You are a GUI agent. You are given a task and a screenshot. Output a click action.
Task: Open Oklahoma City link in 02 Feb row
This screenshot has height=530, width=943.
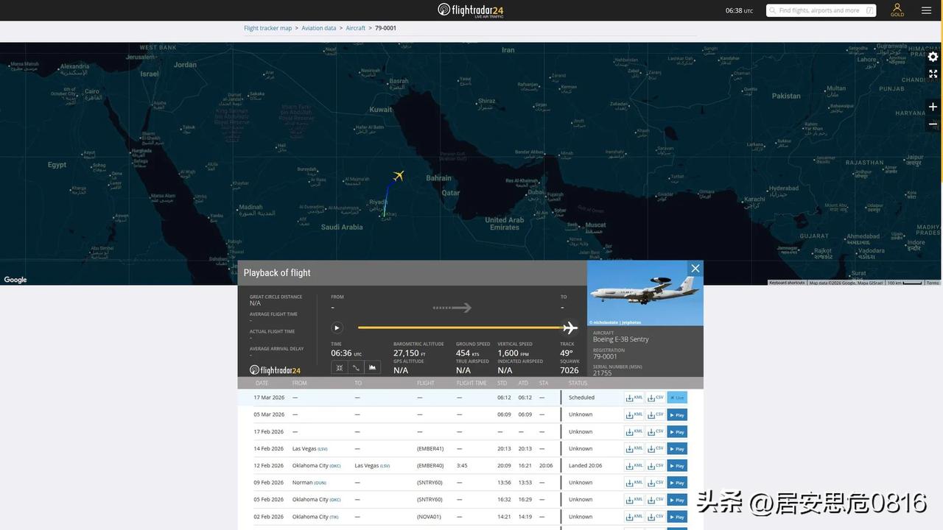tap(315, 516)
